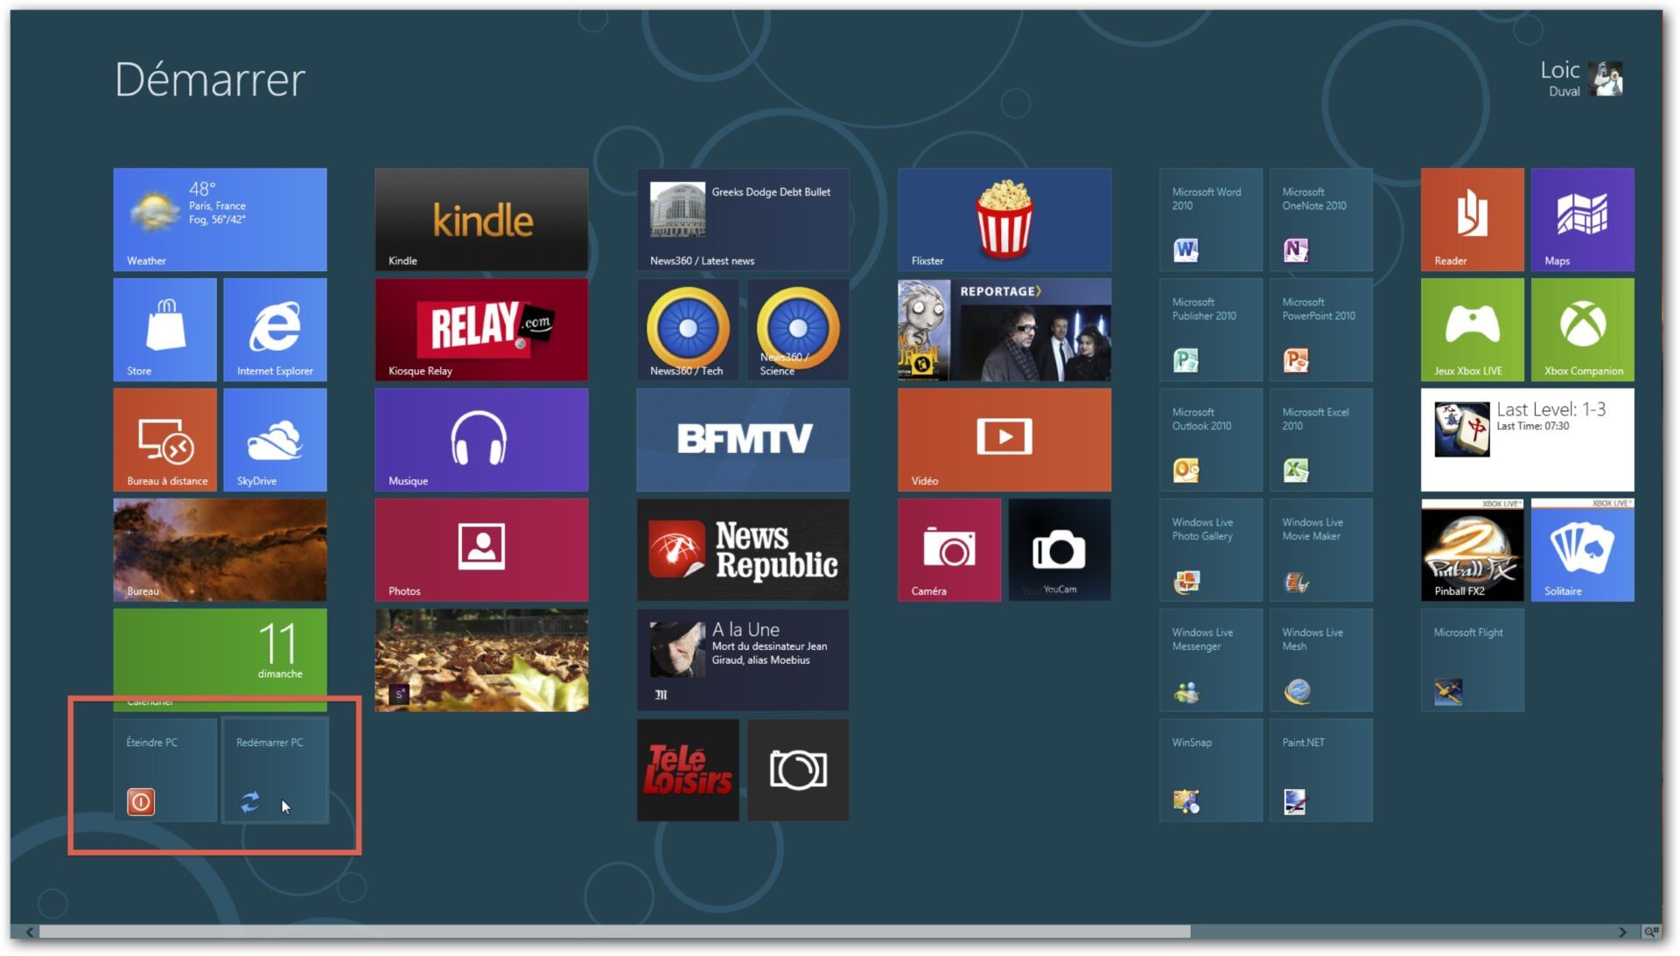The height and width of the screenshot is (956, 1680).
Task: Open the autumn leaves photo tile
Action: 481,660
